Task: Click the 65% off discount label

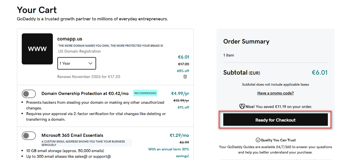Action: point(183,71)
